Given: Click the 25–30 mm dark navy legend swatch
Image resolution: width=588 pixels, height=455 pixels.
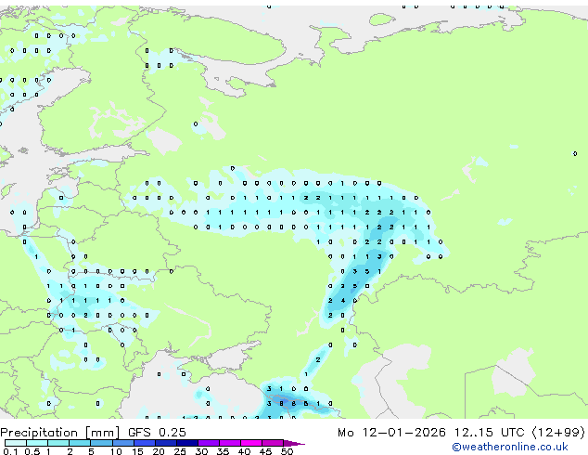Looking at the screenshot, I should (x=187, y=443).
